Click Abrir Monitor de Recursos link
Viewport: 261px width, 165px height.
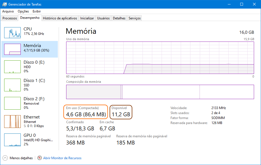click(62, 158)
